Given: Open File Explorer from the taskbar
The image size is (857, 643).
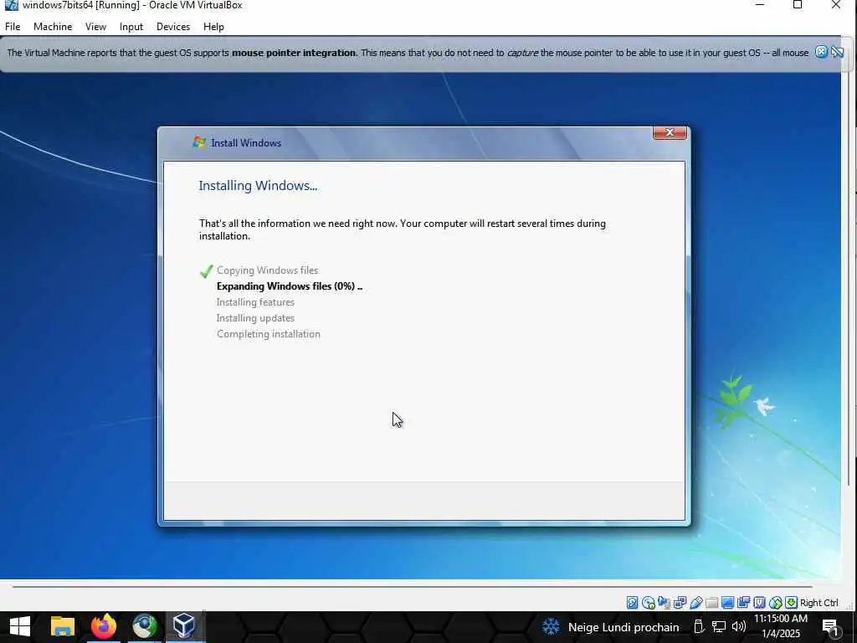Looking at the screenshot, I should (x=62, y=627).
